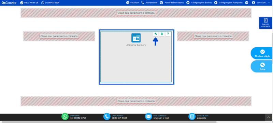Open the Simule e Contrate side button

265,23
